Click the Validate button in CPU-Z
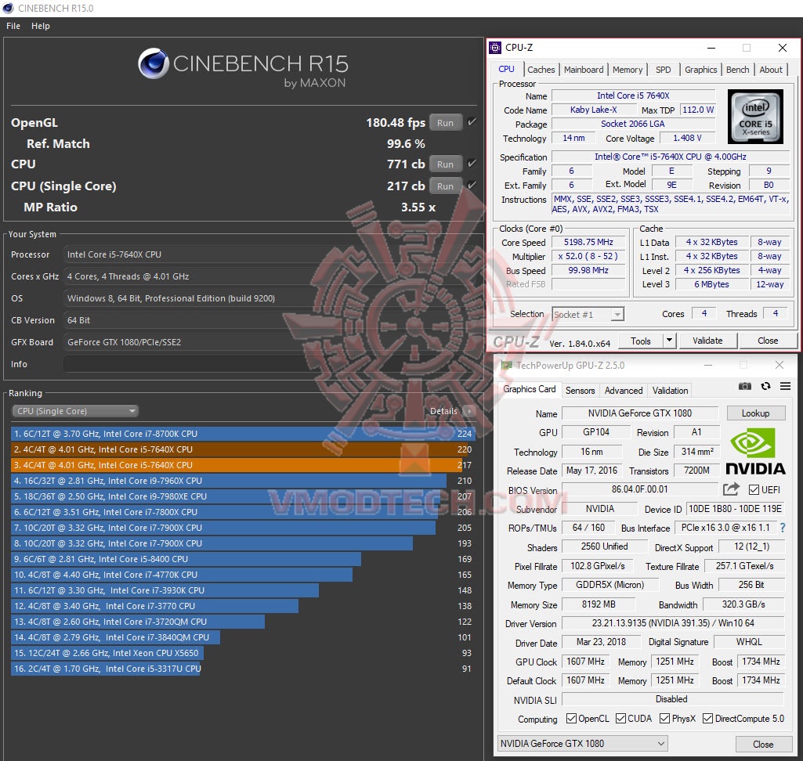The width and height of the screenshot is (803, 761). (707, 341)
